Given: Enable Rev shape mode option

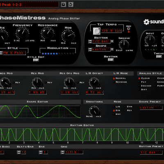Looking at the screenshot, I should [x=125, y=110].
